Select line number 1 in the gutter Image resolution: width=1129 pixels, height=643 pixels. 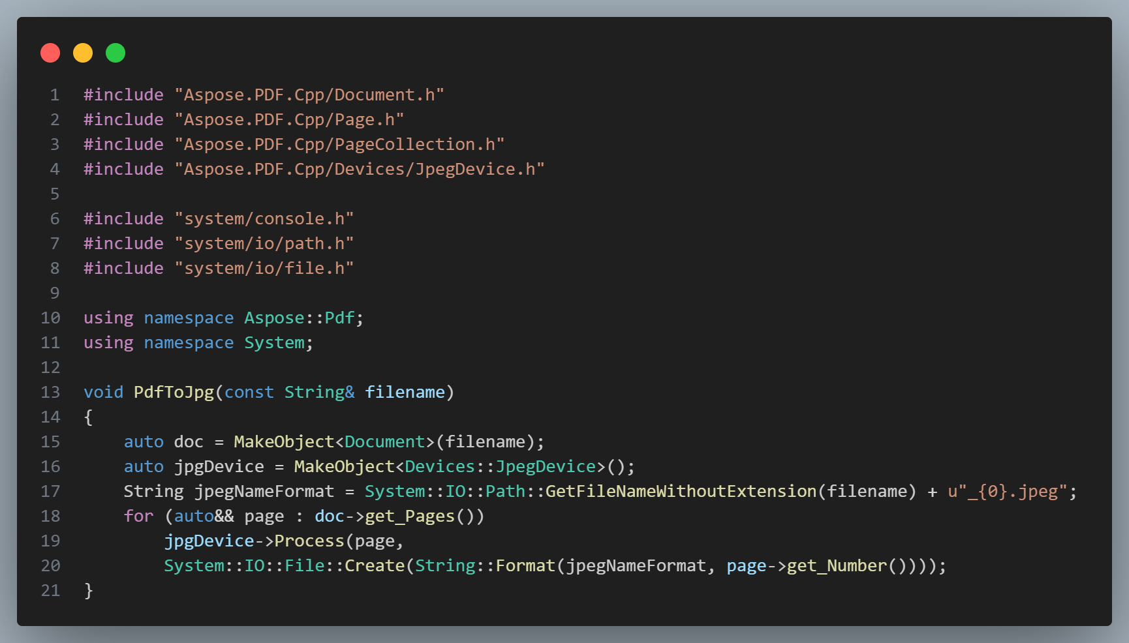tap(54, 95)
